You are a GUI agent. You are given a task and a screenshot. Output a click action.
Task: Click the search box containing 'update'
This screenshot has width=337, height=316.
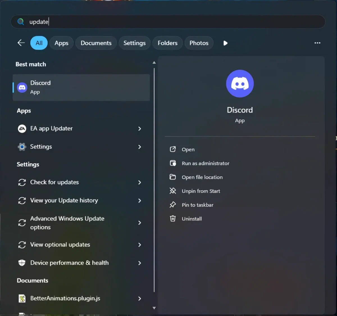168,22
